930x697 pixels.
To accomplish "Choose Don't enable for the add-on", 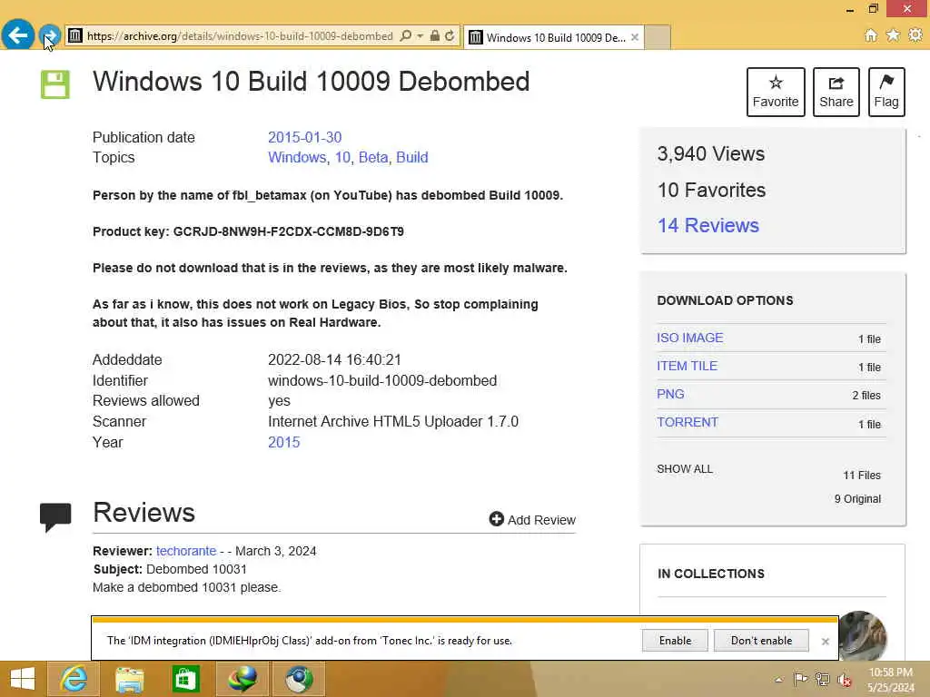I will click(761, 641).
